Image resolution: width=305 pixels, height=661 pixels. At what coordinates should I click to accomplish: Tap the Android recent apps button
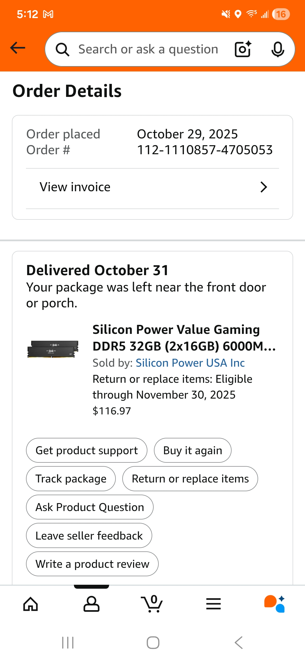(x=68, y=643)
